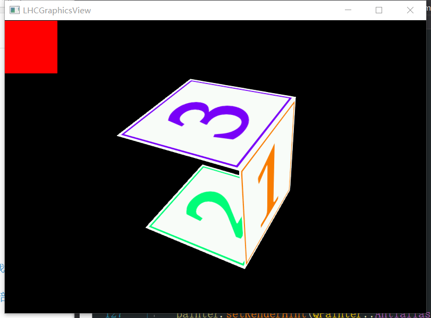Click the cube face showing purple number 3

pos(207,120)
